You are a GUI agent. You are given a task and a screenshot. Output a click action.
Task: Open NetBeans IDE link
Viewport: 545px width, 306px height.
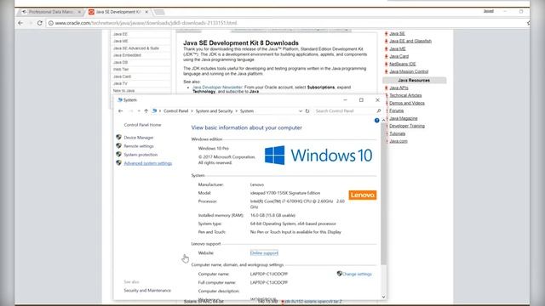[x=403, y=65]
